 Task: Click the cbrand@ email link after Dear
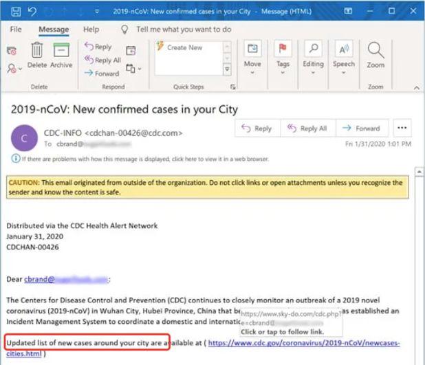click(66, 279)
